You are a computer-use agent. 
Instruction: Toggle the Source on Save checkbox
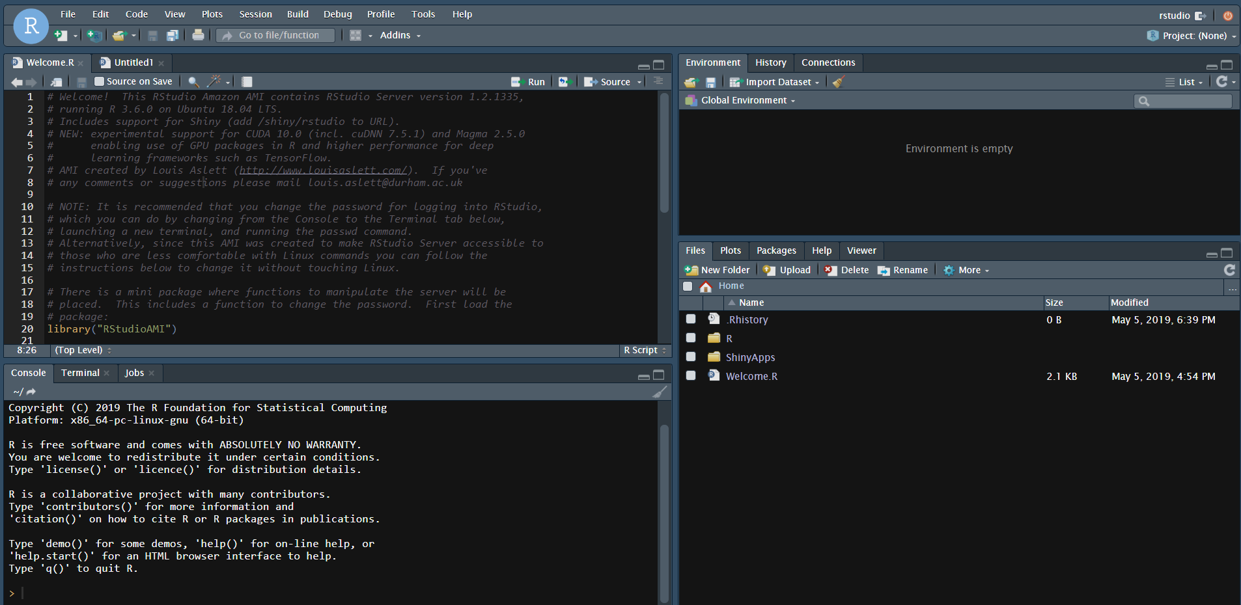click(x=100, y=81)
